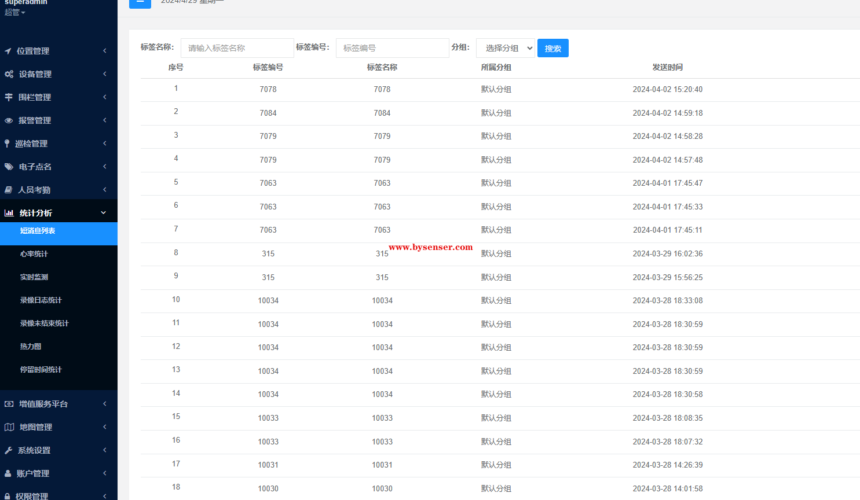Click the user icon beside 账户管理
860x500 pixels.
8,473
